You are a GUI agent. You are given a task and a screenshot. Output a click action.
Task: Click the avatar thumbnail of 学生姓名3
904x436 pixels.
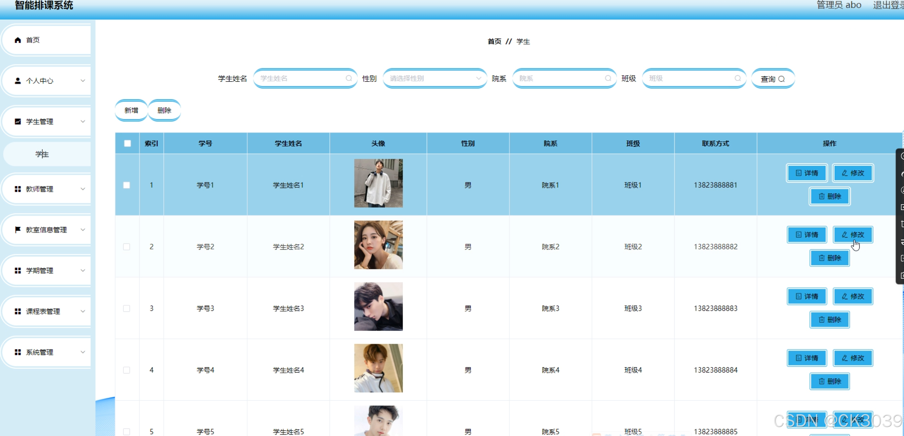(x=378, y=306)
